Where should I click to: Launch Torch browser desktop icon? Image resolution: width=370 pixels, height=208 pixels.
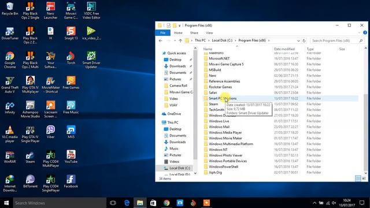coord(71,58)
